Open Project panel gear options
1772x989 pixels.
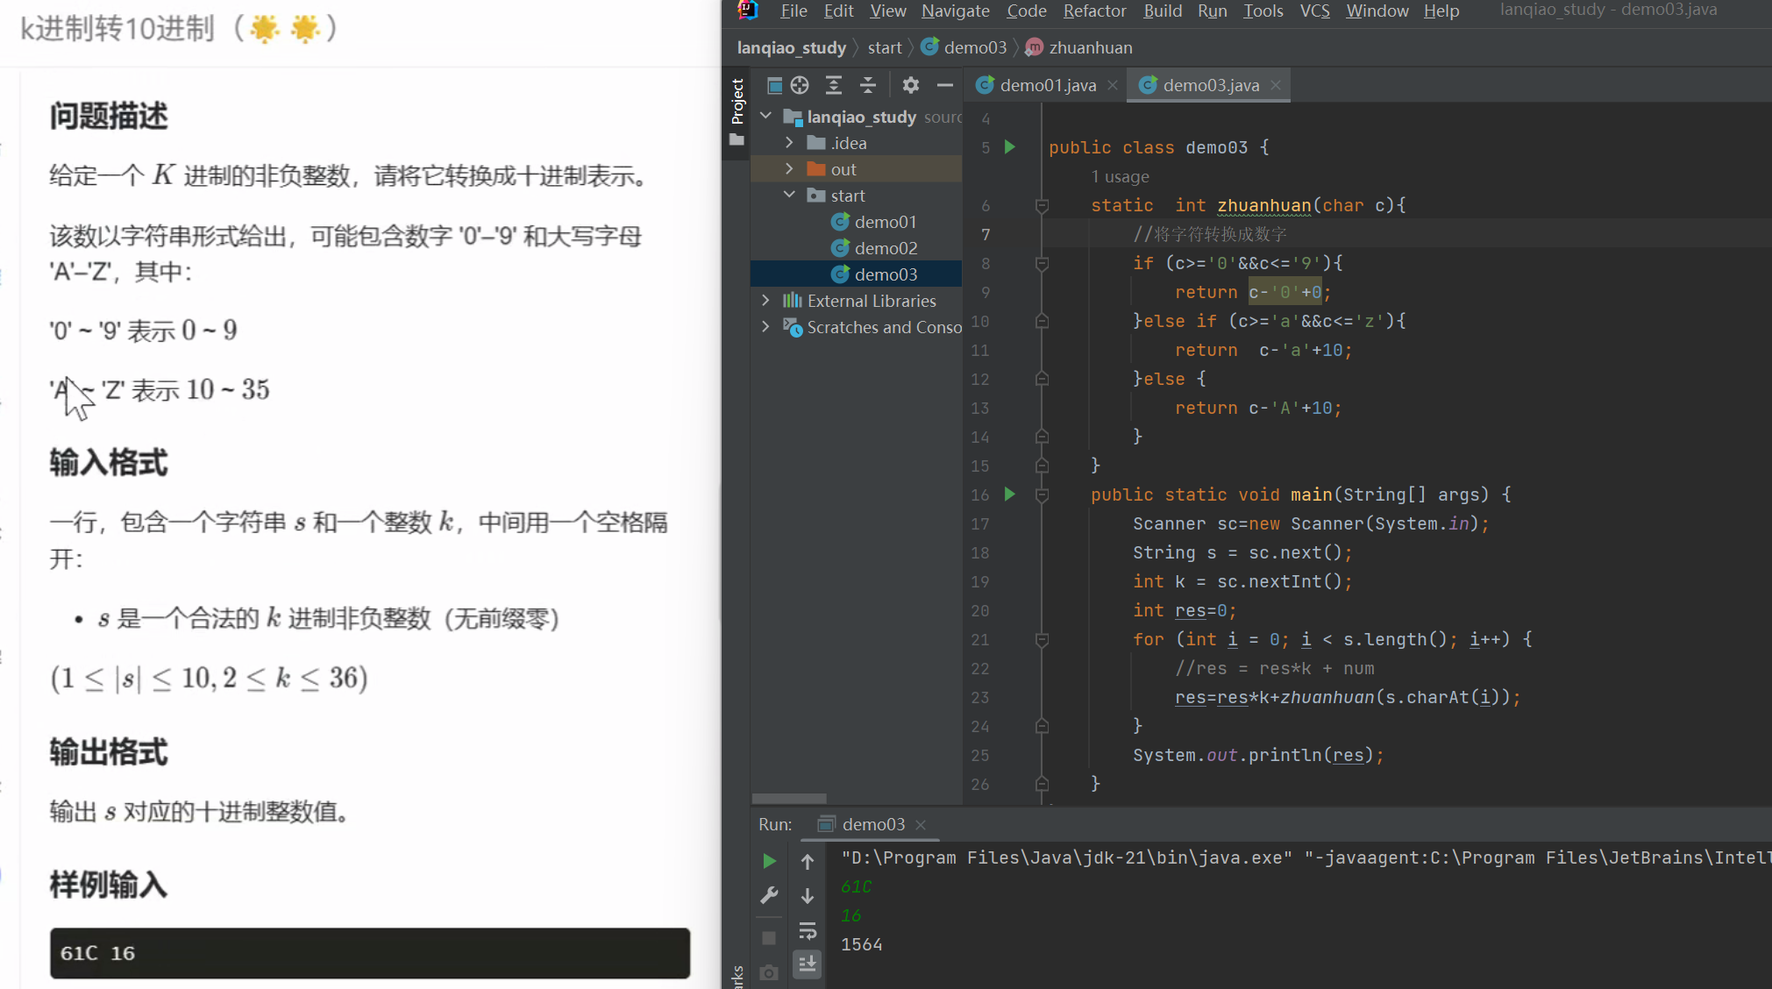click(911, 85)
